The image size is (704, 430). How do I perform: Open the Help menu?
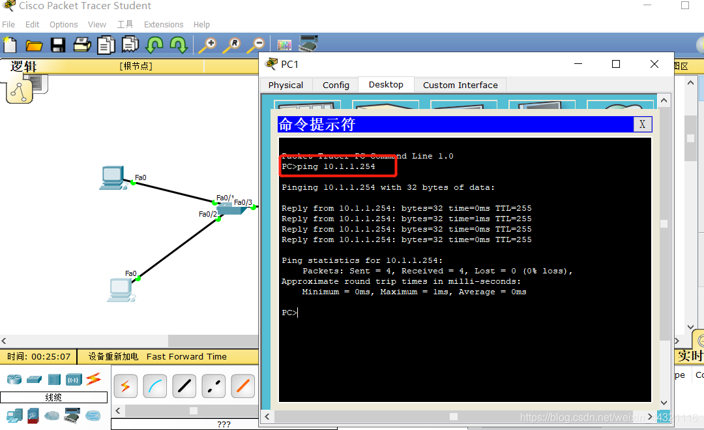(201, 24)
